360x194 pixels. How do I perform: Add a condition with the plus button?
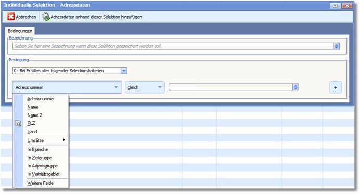pos(336,87)
